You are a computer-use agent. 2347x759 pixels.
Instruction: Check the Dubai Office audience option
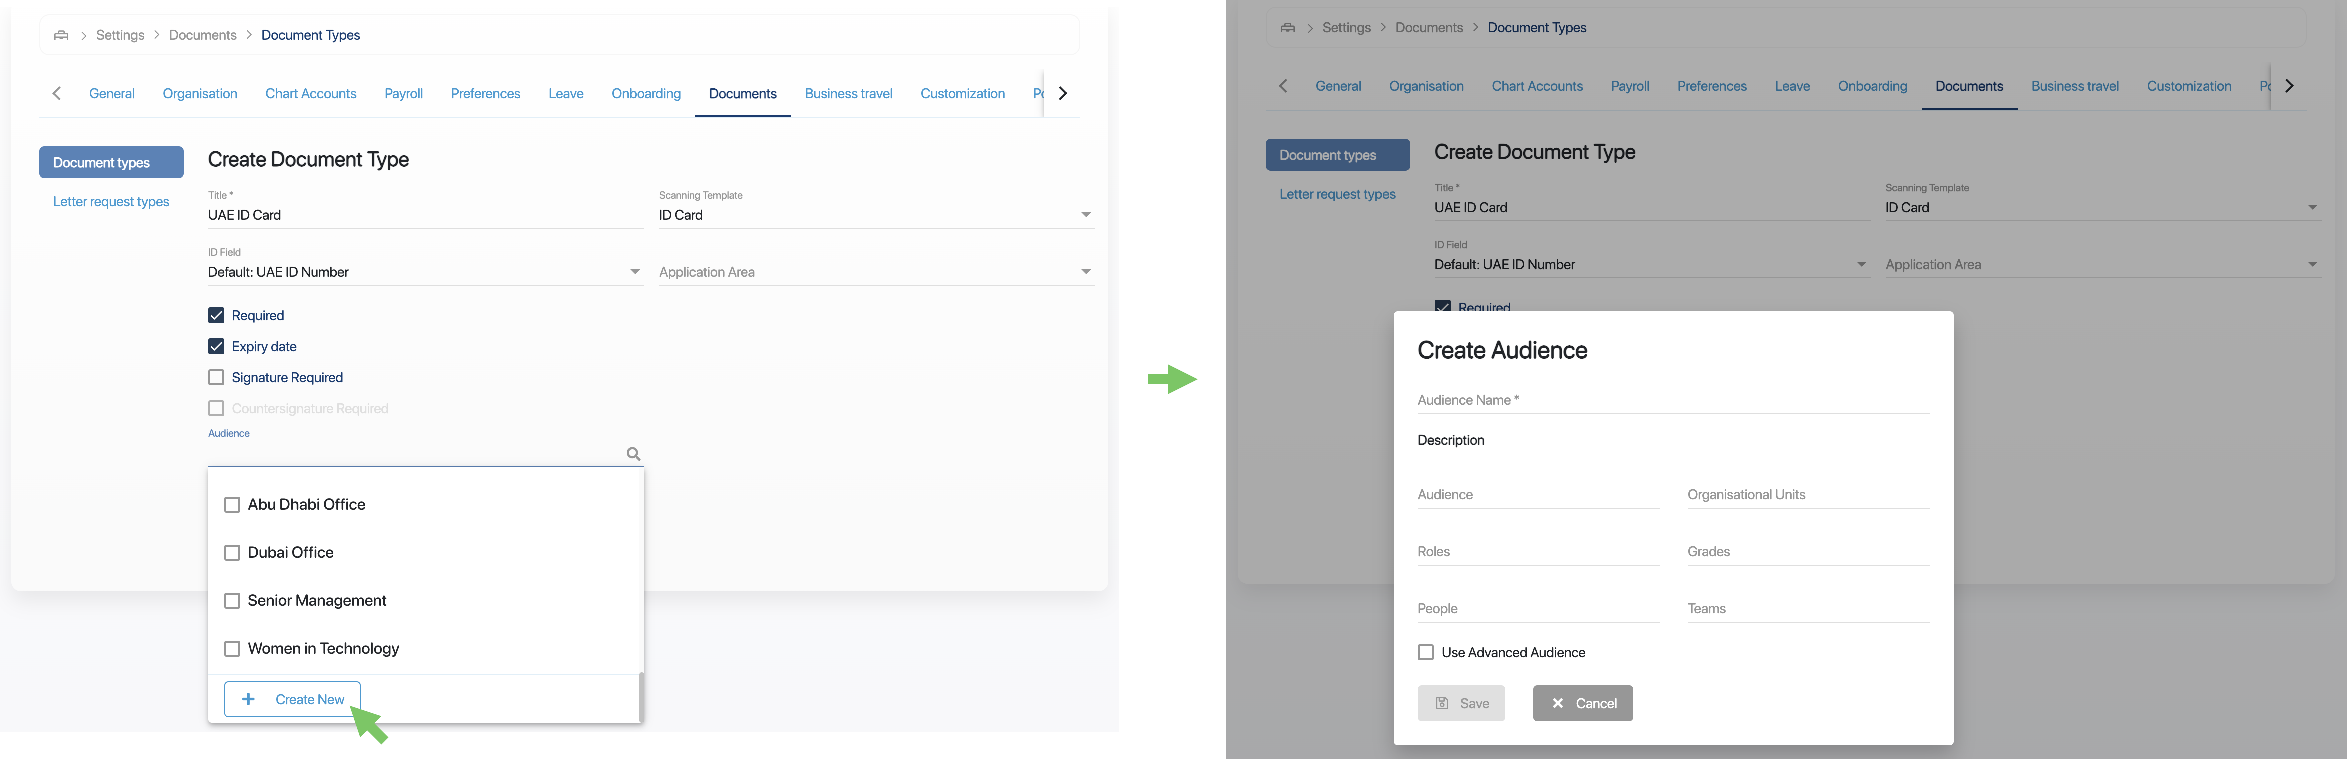(x=233, y=553)
